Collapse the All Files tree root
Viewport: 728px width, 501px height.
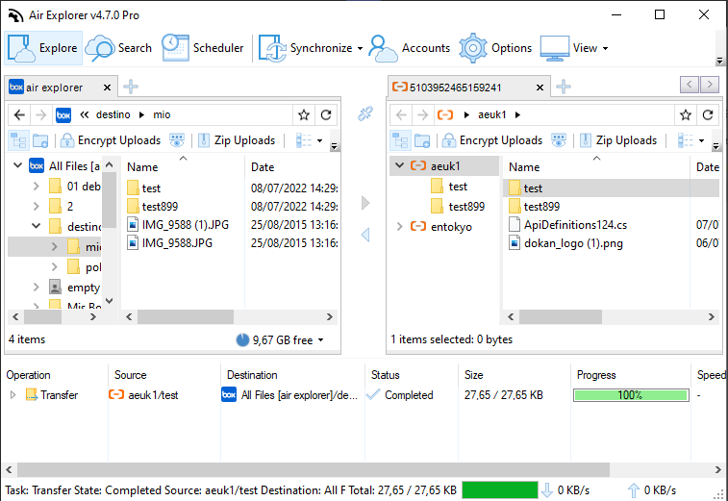coord(17,165)
